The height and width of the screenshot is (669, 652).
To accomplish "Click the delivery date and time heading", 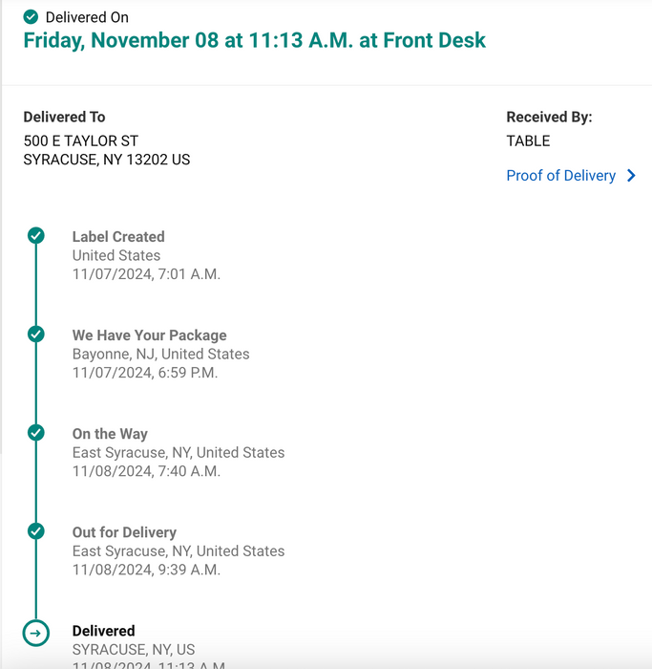I will click(255, 41).
